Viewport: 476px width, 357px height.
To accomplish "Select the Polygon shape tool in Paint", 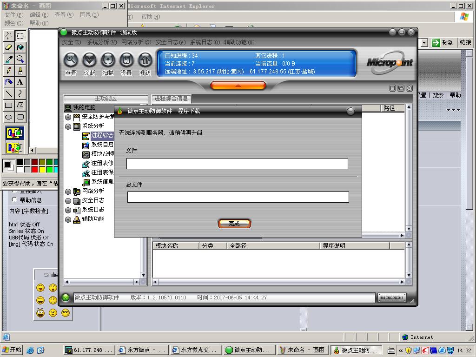I will pos(20,106).
